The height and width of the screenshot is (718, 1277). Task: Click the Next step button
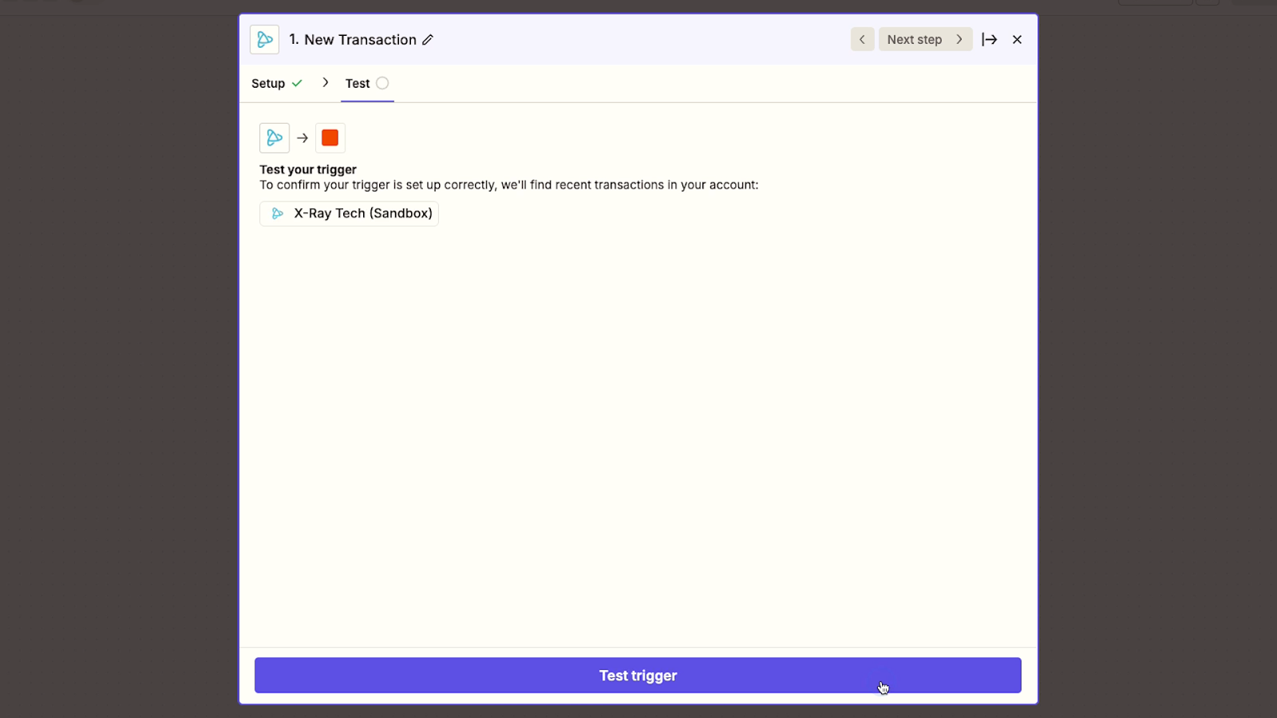click(x=925, y=39)
